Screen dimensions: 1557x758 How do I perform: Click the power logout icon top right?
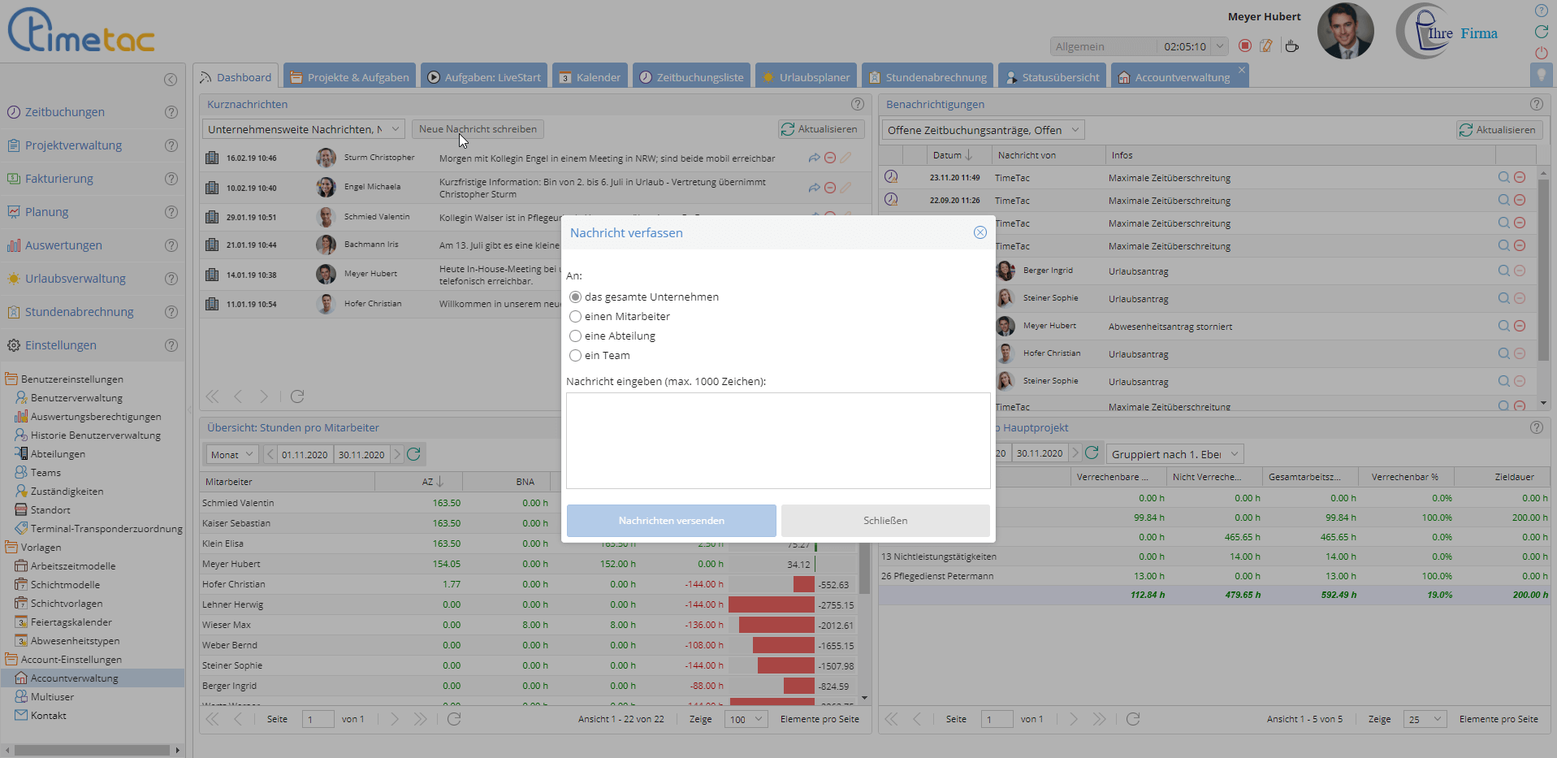tap(1541, 53)
